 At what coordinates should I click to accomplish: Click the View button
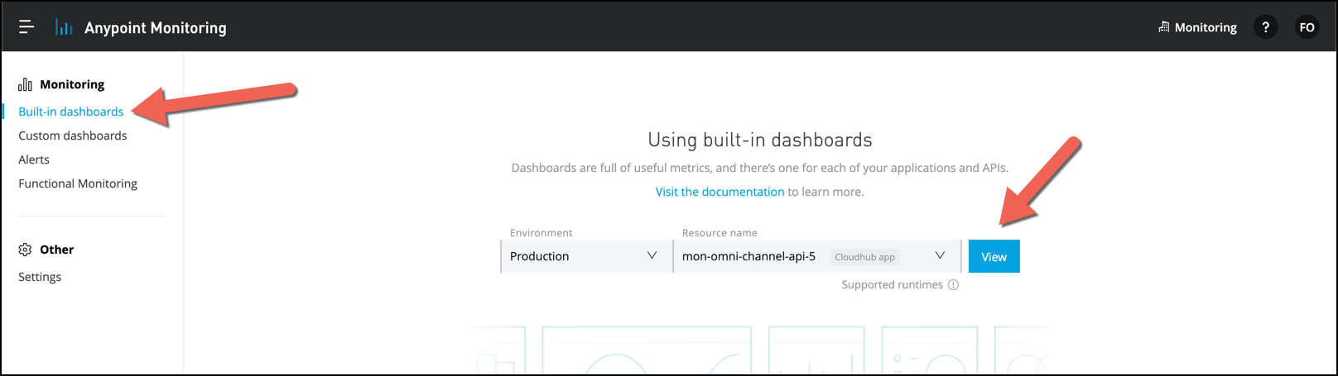tap(994, 256)
